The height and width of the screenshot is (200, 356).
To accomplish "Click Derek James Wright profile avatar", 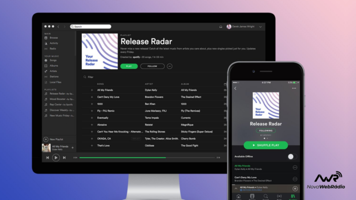I will [x=229, y=27].
